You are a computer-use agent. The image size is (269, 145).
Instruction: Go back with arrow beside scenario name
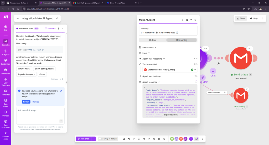(x=18, y=18)
